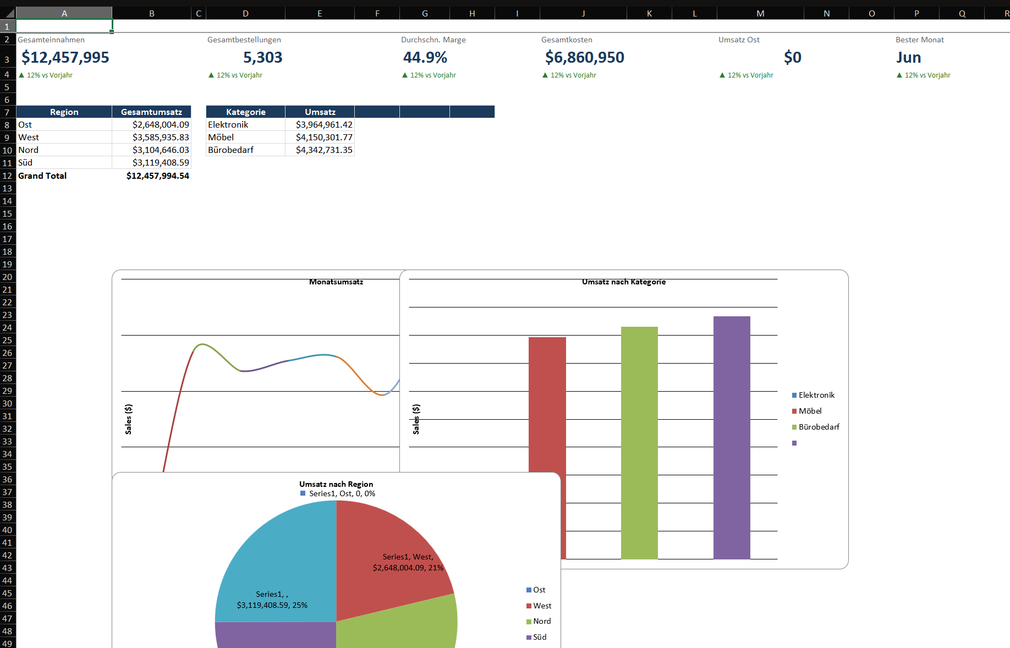Click the Umsatz nach Kategorie chart title
The image size is (1010, 648).
[x=624, y=282]
